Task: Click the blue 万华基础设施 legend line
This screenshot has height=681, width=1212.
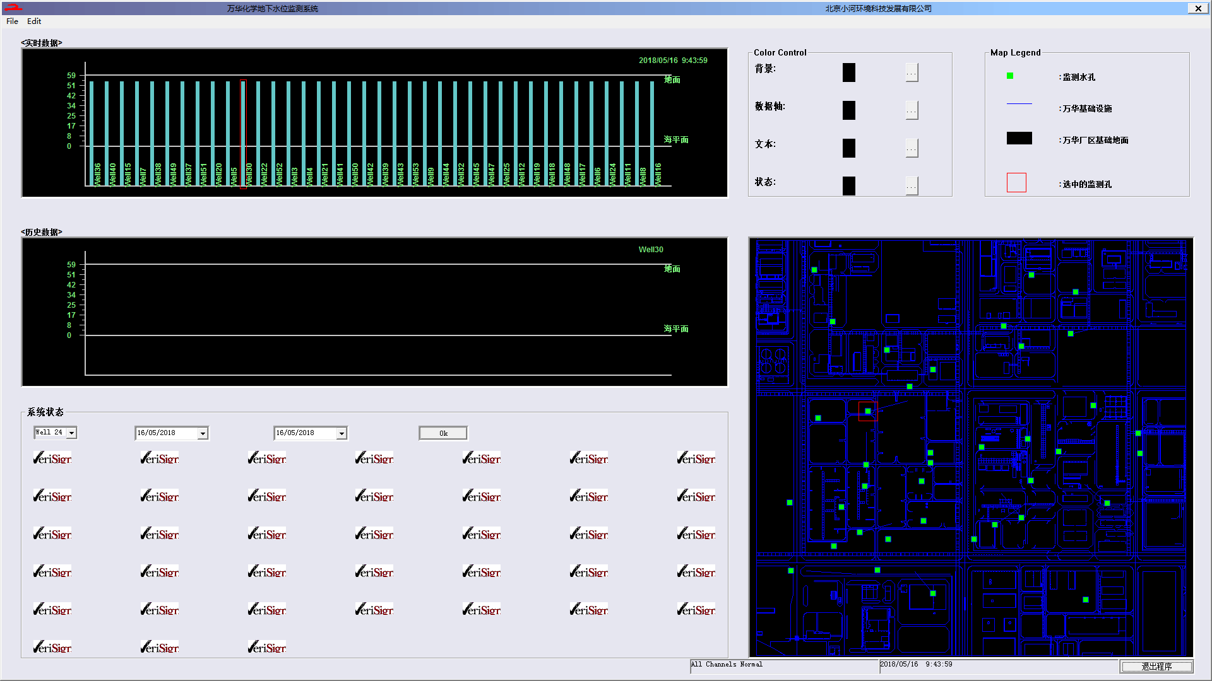Action: point(1019,103)
